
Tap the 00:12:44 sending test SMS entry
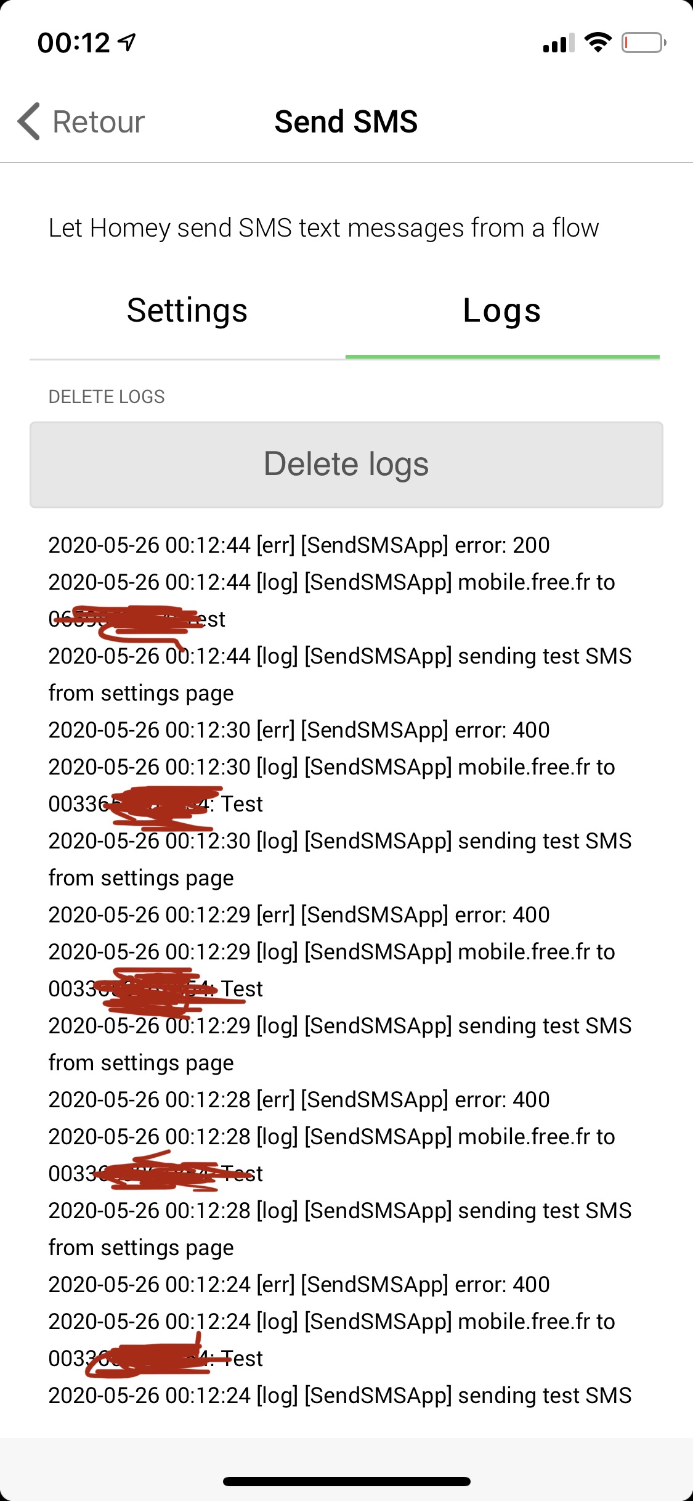point(340,675)
